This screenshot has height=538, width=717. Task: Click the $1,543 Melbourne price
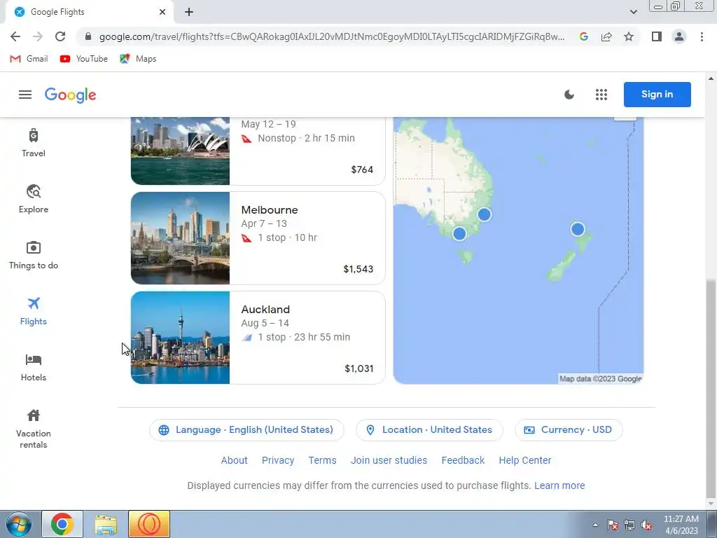358,269
